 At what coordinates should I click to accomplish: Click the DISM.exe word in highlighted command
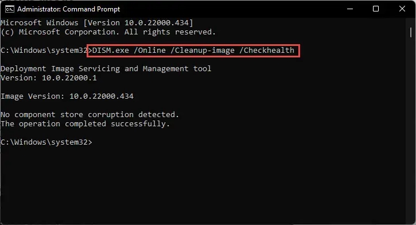pyautogui.click(x=111, y=50)
